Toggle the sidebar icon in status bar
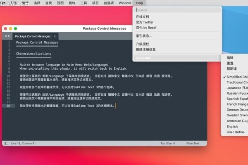The height and width of the screenshot is (165, 248). click(x=7, y=144)
